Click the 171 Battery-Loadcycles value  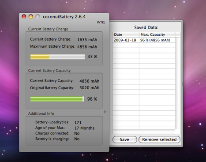click(78, 122)
